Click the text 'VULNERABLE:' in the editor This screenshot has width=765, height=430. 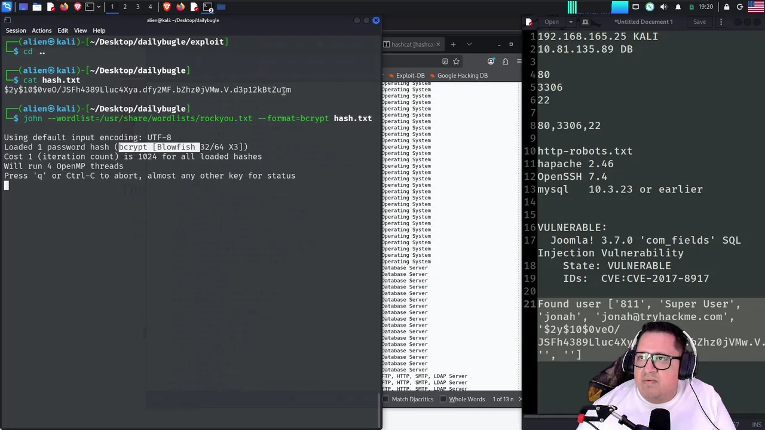coord(572,228)
